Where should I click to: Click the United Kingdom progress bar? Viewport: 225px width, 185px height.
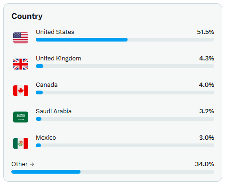[x=125, y=66]
